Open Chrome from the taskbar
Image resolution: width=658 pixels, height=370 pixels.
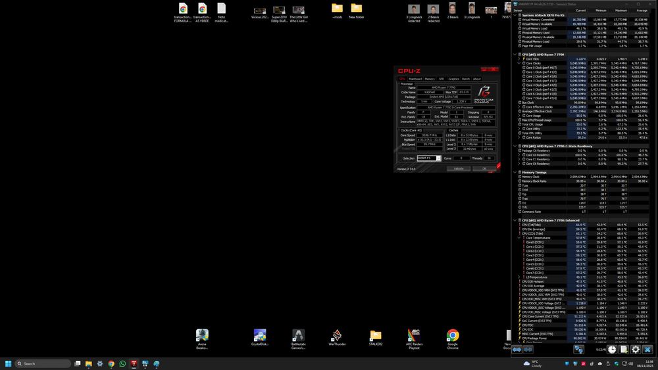111,363
